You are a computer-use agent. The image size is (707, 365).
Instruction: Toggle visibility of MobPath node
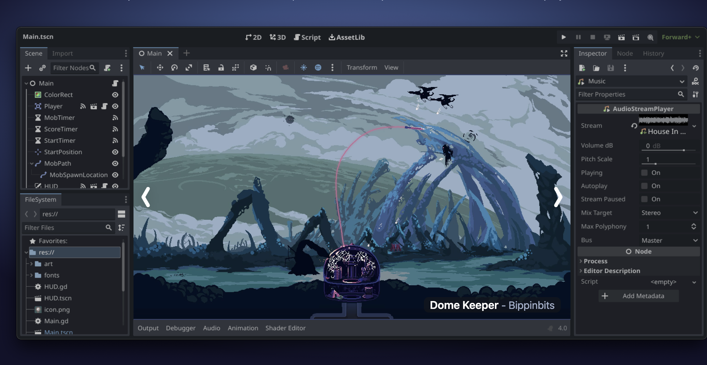click(x=115, y=163)
